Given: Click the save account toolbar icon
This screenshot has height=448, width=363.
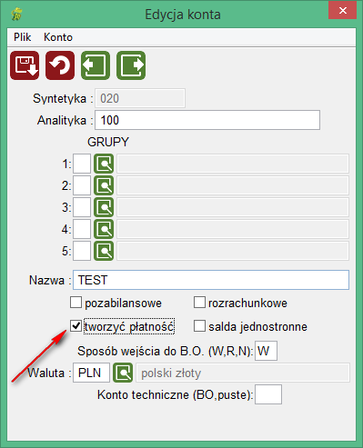Looking at the screenshot, I should click(25, 65).
